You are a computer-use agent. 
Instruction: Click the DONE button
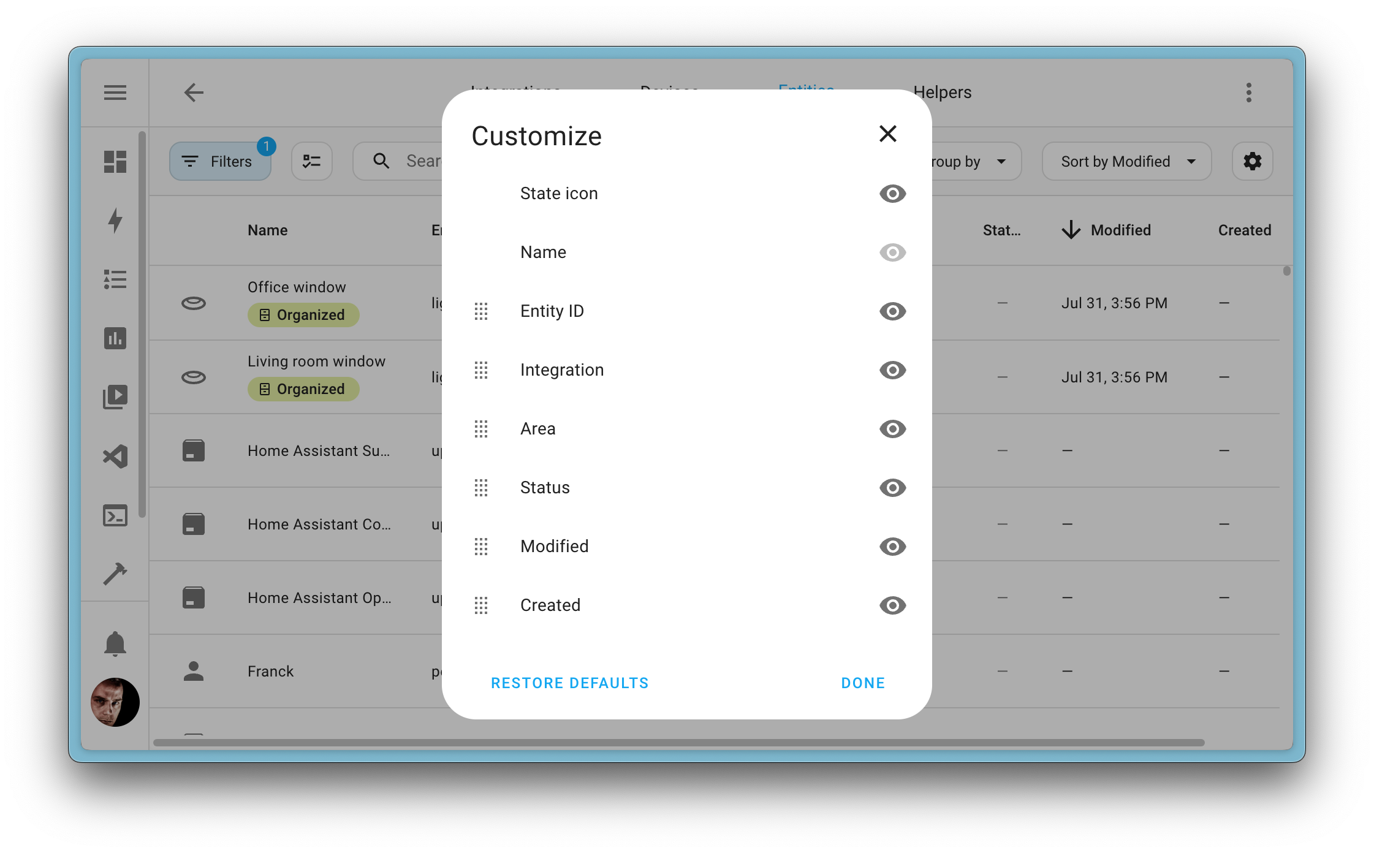point(862,683)
